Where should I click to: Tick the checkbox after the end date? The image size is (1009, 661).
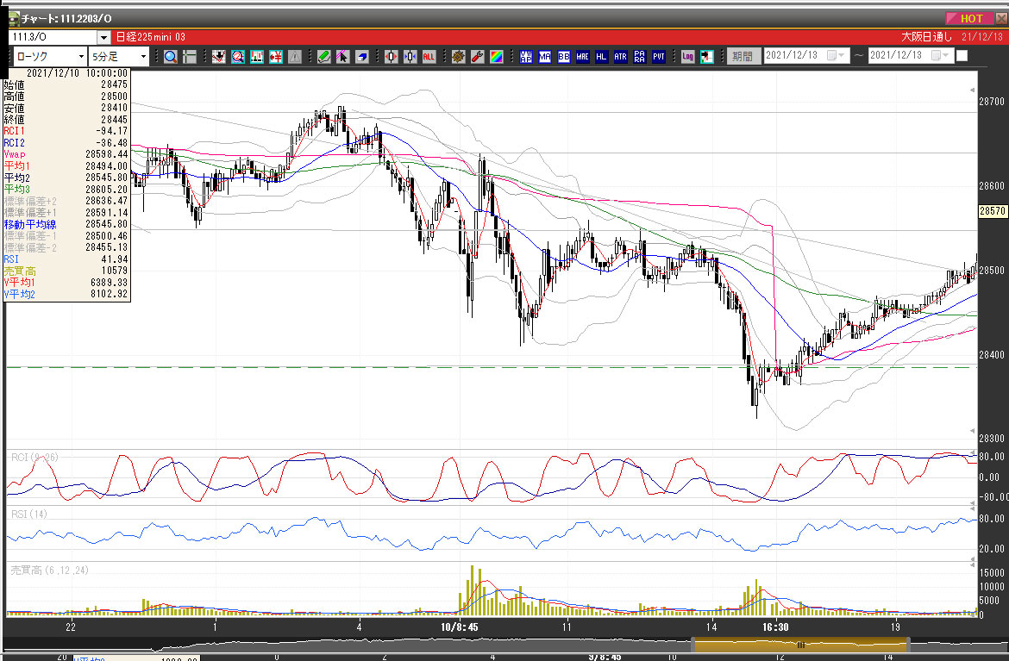point(962,56)
